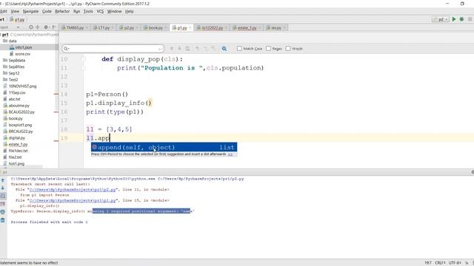The width and height of the screenshot is (474, 266).
Task: Start debugging with the green bug icon
Action: 461,19
